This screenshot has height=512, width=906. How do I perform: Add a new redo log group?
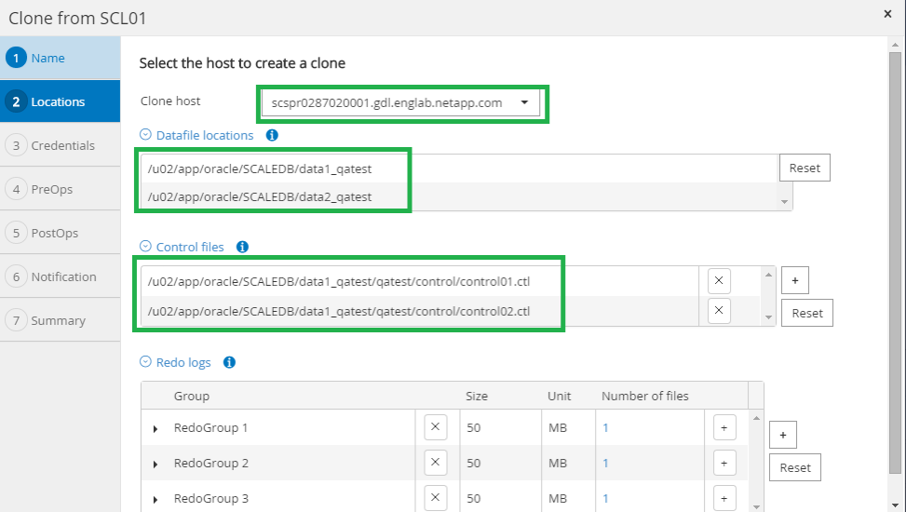(783, 435)
